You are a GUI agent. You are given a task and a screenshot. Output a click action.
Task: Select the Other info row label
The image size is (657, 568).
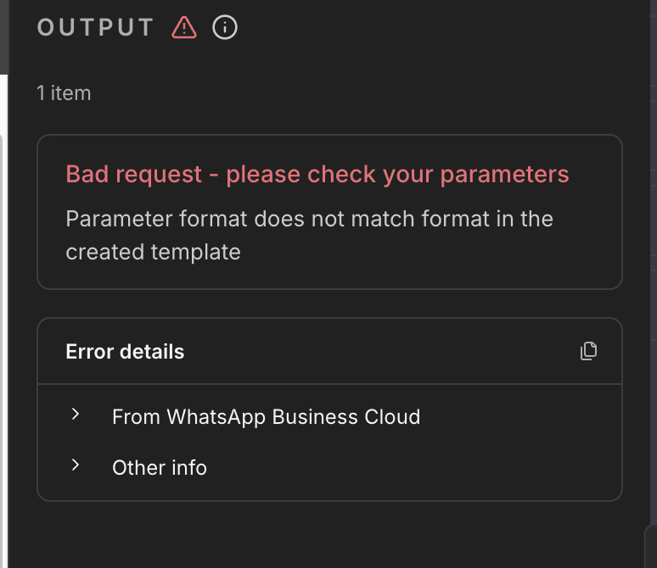coord(160,467)
